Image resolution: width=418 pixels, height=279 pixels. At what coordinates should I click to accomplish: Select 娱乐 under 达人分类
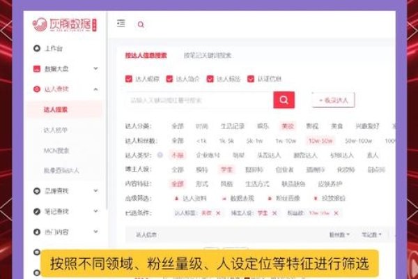pos(263,126)
